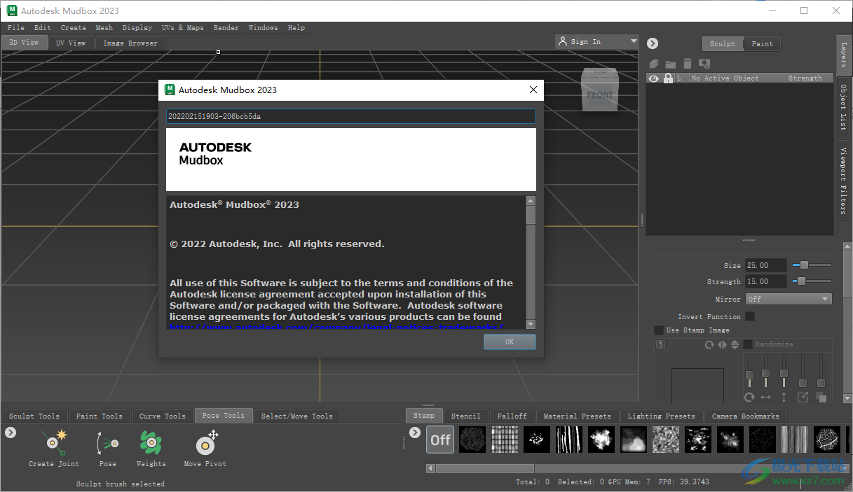This screenshot has height=492, width=853.
Task: Click the overlapping squares randomize icon
Action: click(821, 397)
